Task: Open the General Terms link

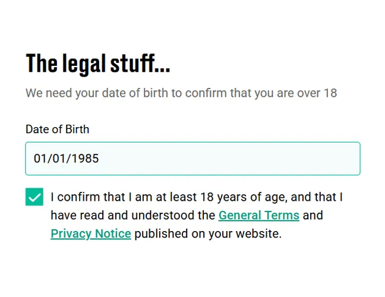Action: pyautogui.click(x=258, y=215)
